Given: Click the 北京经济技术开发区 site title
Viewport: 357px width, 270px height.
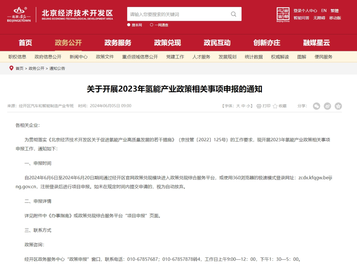Looking at the screenshot, I should [77, 13].
